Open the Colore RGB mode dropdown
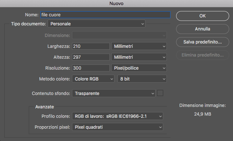 pos(93,79)
